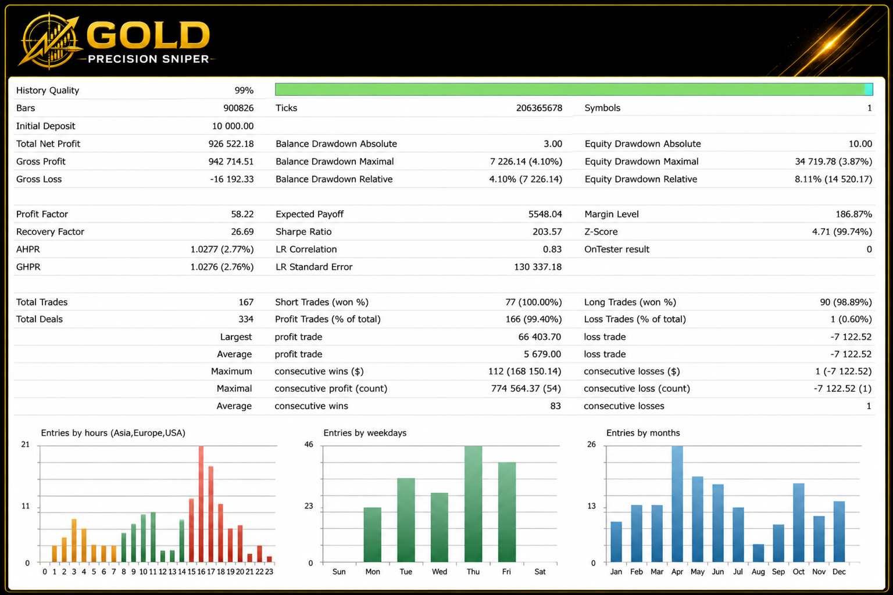Click the August bar in months chart

758,553
